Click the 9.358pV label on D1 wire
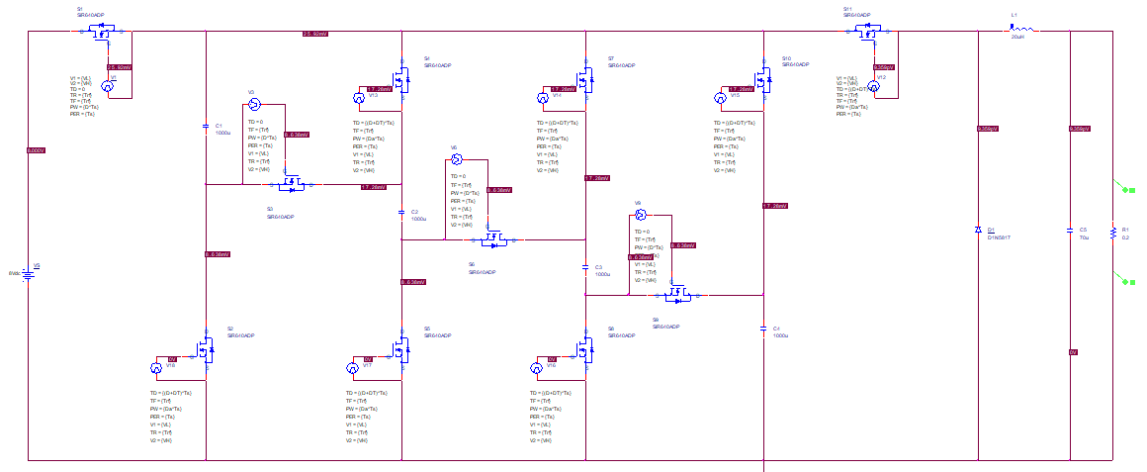 coord(988,129)
